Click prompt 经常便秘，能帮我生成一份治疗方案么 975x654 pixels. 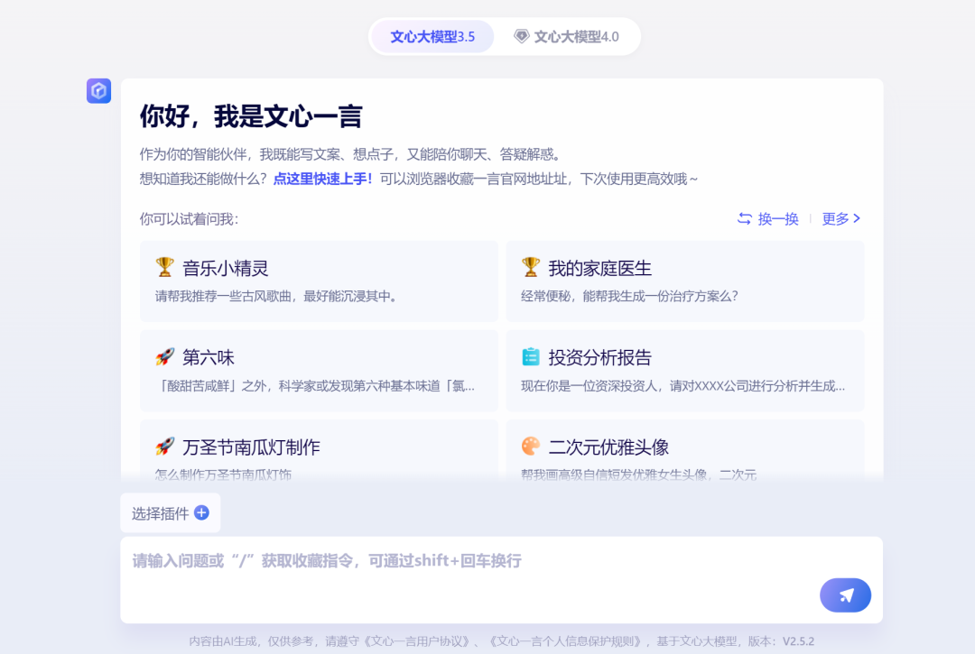pyautogui.click(x=629, y=296)
